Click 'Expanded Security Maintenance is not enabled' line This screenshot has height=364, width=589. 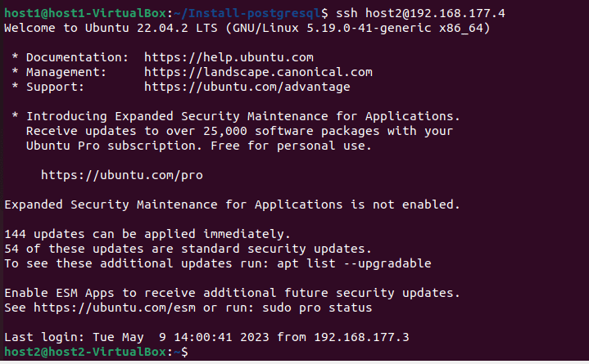[x=232, y=204]
